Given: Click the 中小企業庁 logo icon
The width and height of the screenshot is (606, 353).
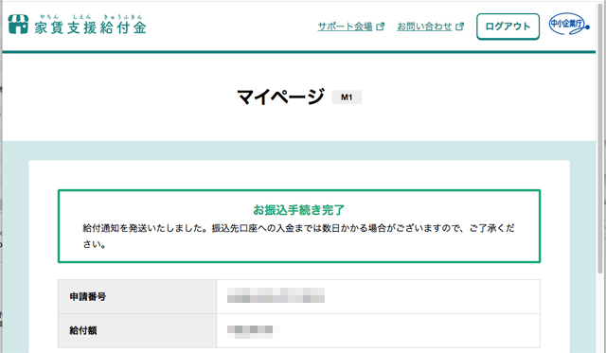Looking at the screenshot, I should [569, 24].
